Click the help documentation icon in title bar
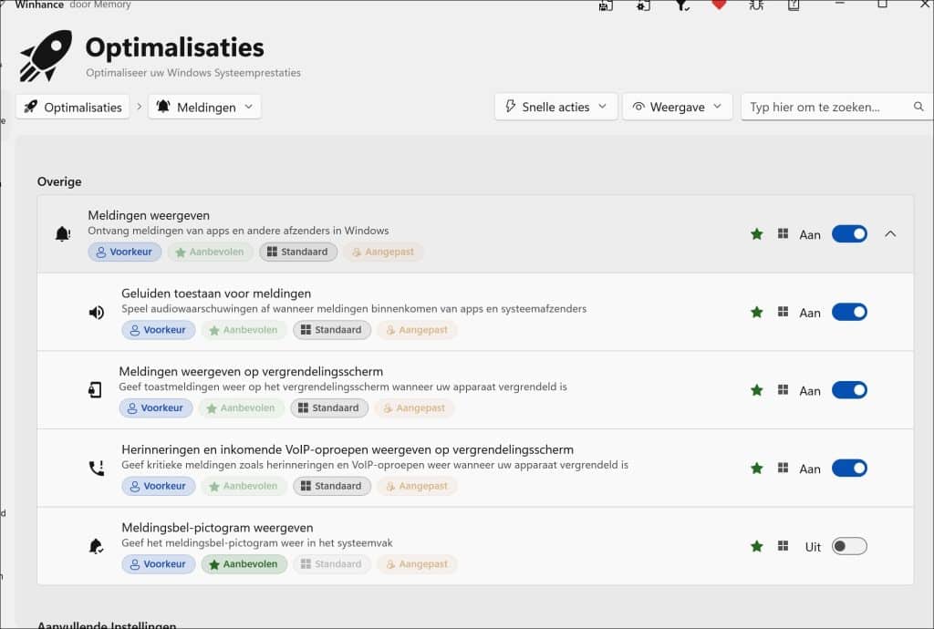 point(794,5)
